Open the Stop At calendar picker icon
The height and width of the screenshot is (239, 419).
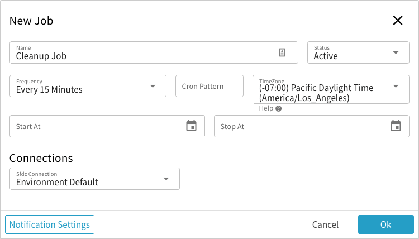click(x=396, y=126)
